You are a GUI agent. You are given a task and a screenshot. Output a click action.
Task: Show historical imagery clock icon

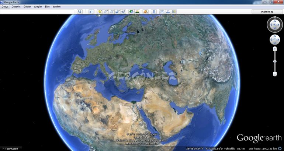(131, 11)
